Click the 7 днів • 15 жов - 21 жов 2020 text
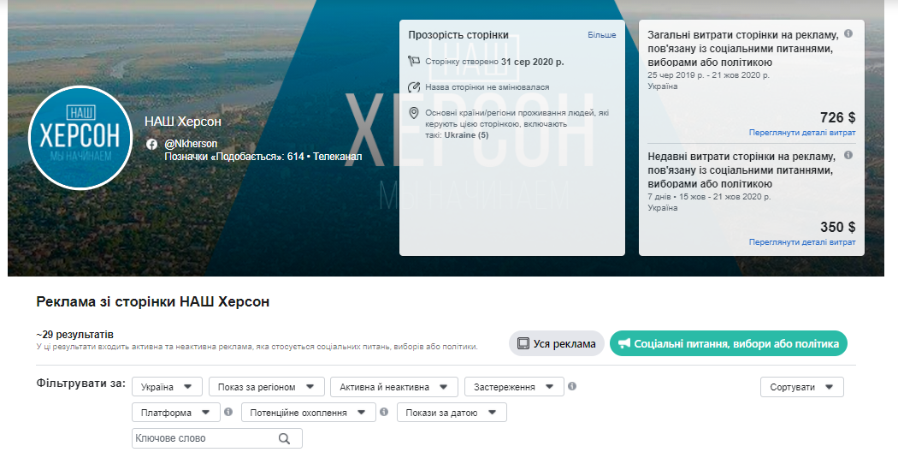This screenshot has height=470, width=898. (x=709, y=197)
